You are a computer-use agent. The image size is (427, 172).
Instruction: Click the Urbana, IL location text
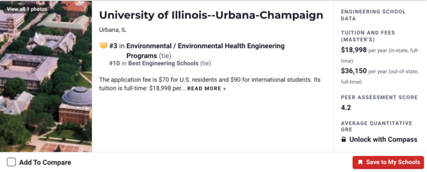click(112, 30)
